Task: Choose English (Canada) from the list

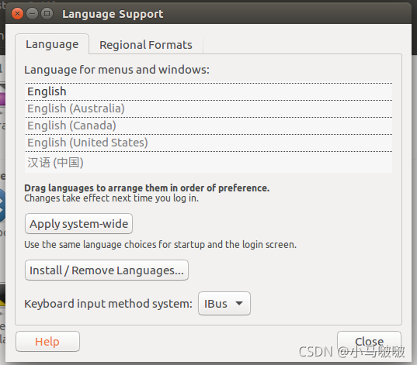Action: tap(208, 126)
